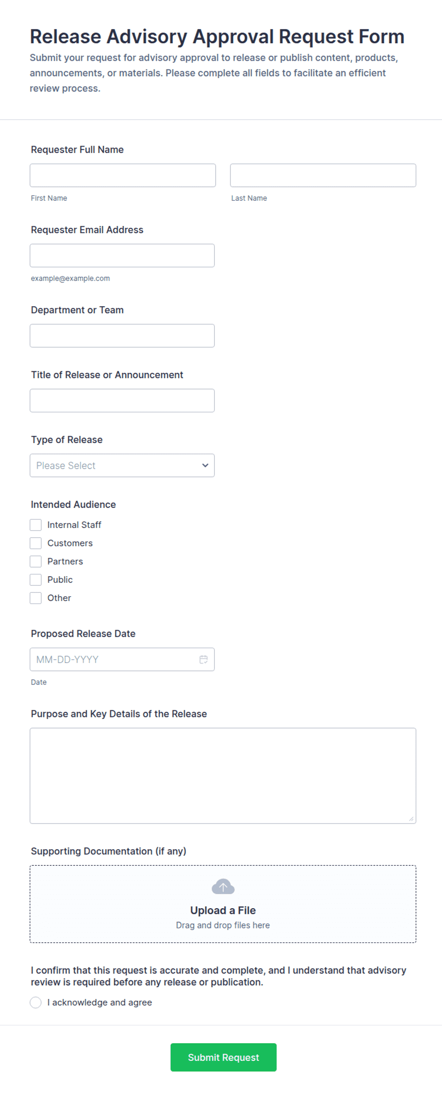Image resolution: width=442 pixels, height=1095 pixels.
Task: Click the calendar icon in date field
Action: [203, 659]
